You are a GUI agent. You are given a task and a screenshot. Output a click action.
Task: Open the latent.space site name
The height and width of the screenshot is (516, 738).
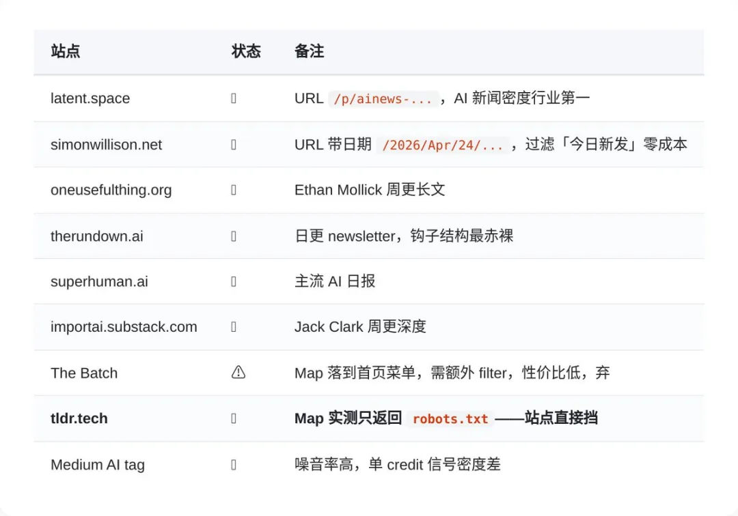(x=90, y=98)
